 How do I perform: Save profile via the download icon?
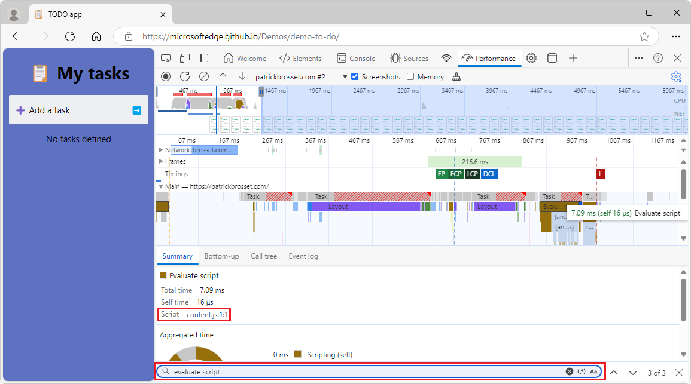coord(242,76)
